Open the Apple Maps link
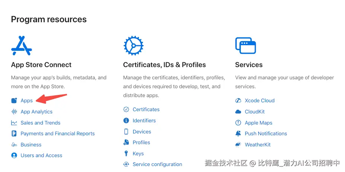This screenshot has width=345, height=172. click(259, 123)
